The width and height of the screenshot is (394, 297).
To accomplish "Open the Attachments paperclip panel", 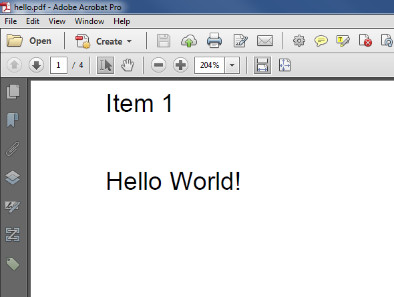I will pyautogui.click(x=13, y=149).
